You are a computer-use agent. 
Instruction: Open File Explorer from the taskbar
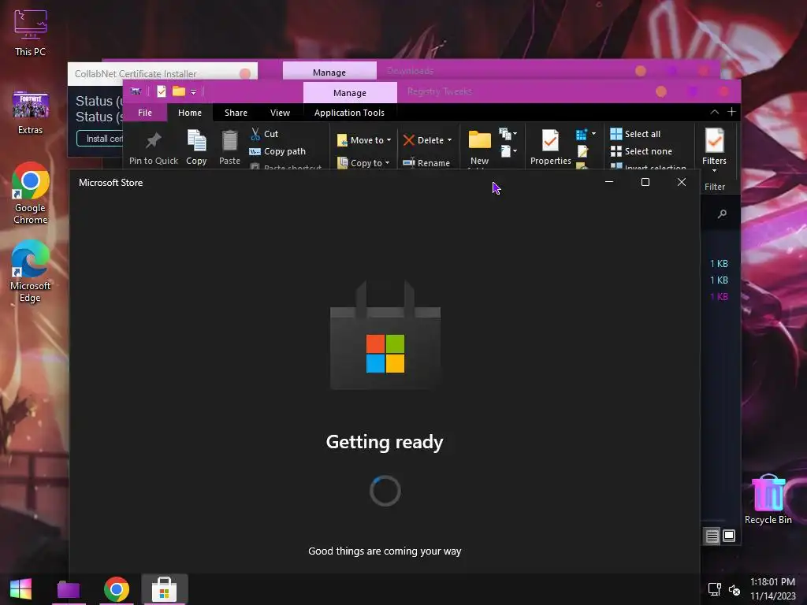point(69,589)
